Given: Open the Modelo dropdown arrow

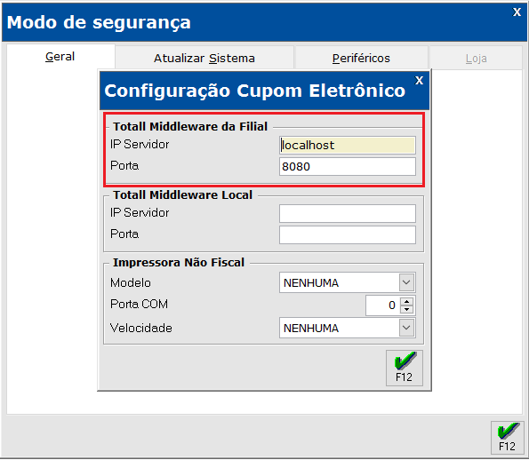Looking at the screenshot, I should coord(406,282).
